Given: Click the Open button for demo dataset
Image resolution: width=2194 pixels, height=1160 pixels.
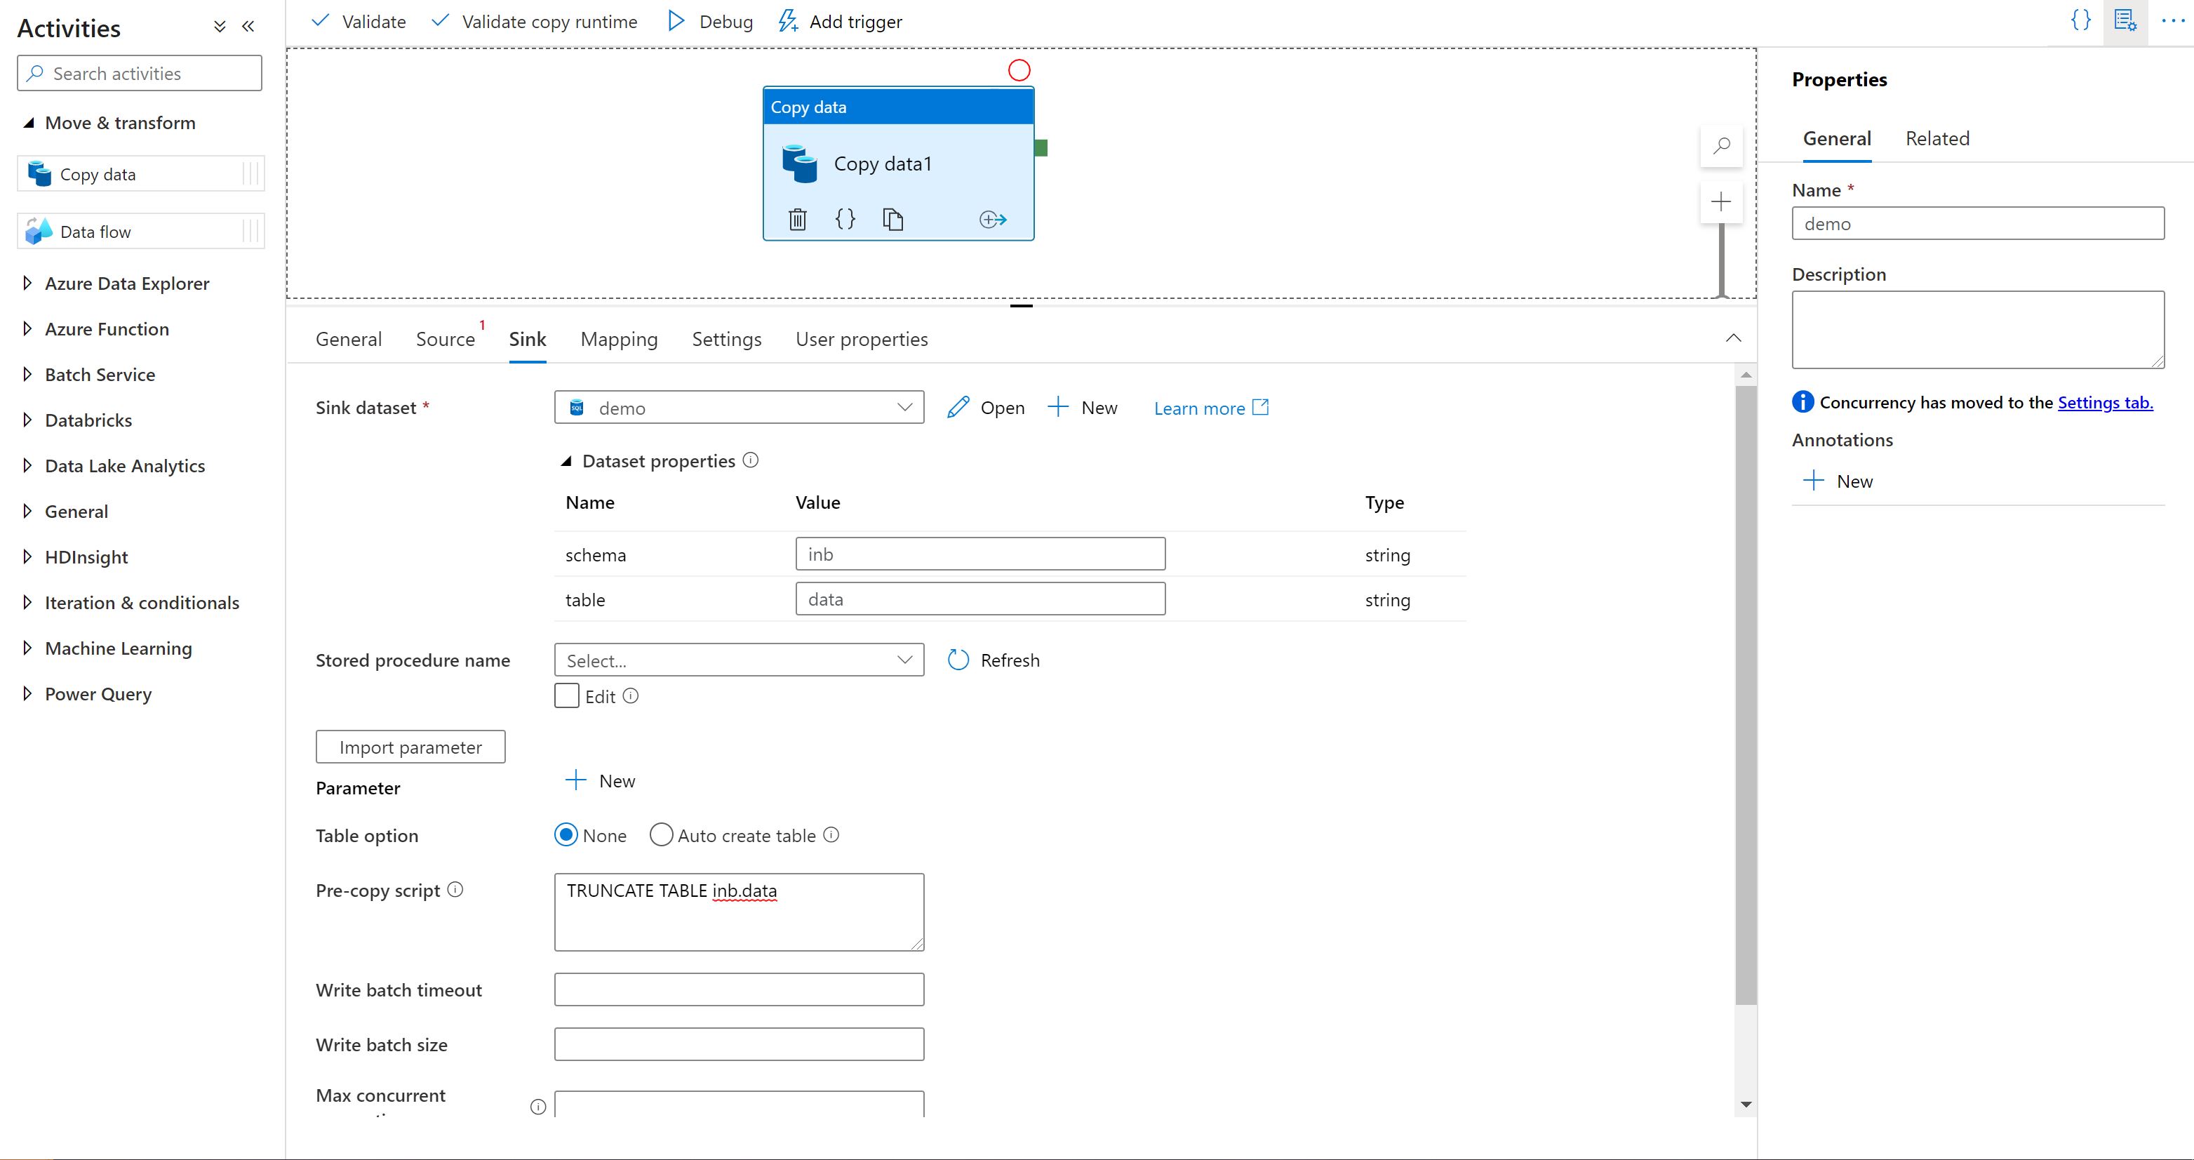Looking at the screenshot, I should tap(986, 408).
